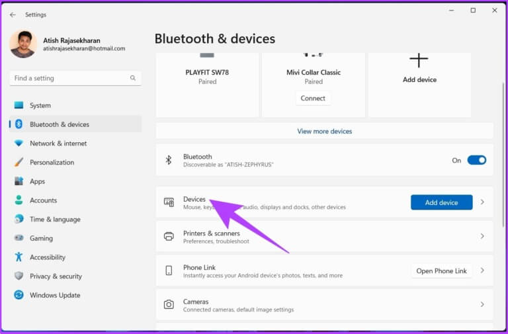Click the user profile picture
This screenshot has height=334, width=508.
click(23, 44)
